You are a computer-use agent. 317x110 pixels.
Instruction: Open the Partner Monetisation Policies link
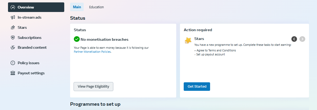[93, 52]
